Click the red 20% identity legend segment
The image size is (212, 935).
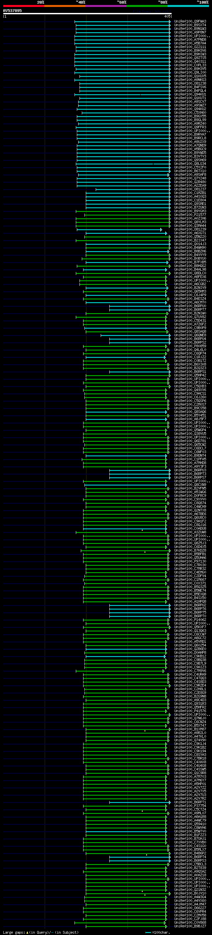24,6
